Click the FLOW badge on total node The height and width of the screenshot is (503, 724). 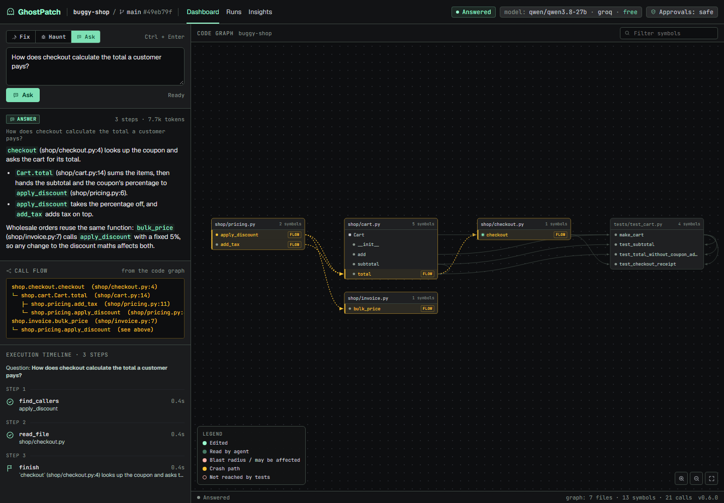pyautogui.click(x=427, y=274)
